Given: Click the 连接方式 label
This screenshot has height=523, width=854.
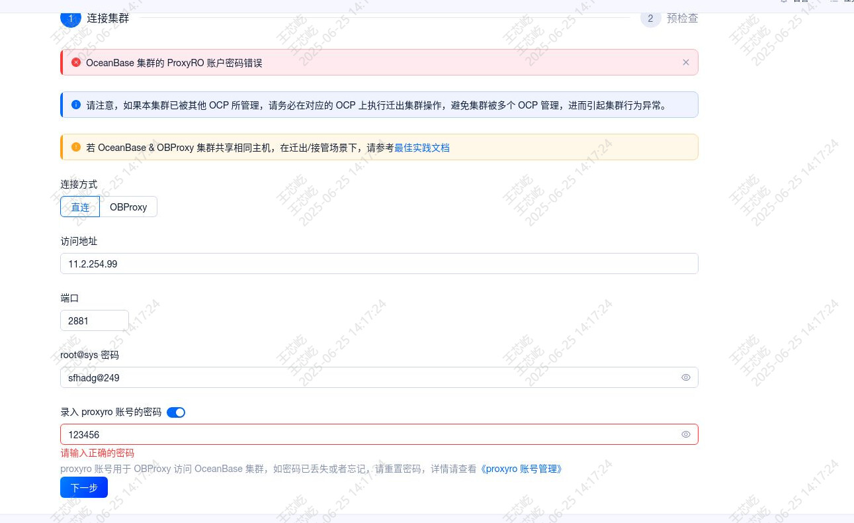Looking at the screenshot, I should [x=79, y=184].
